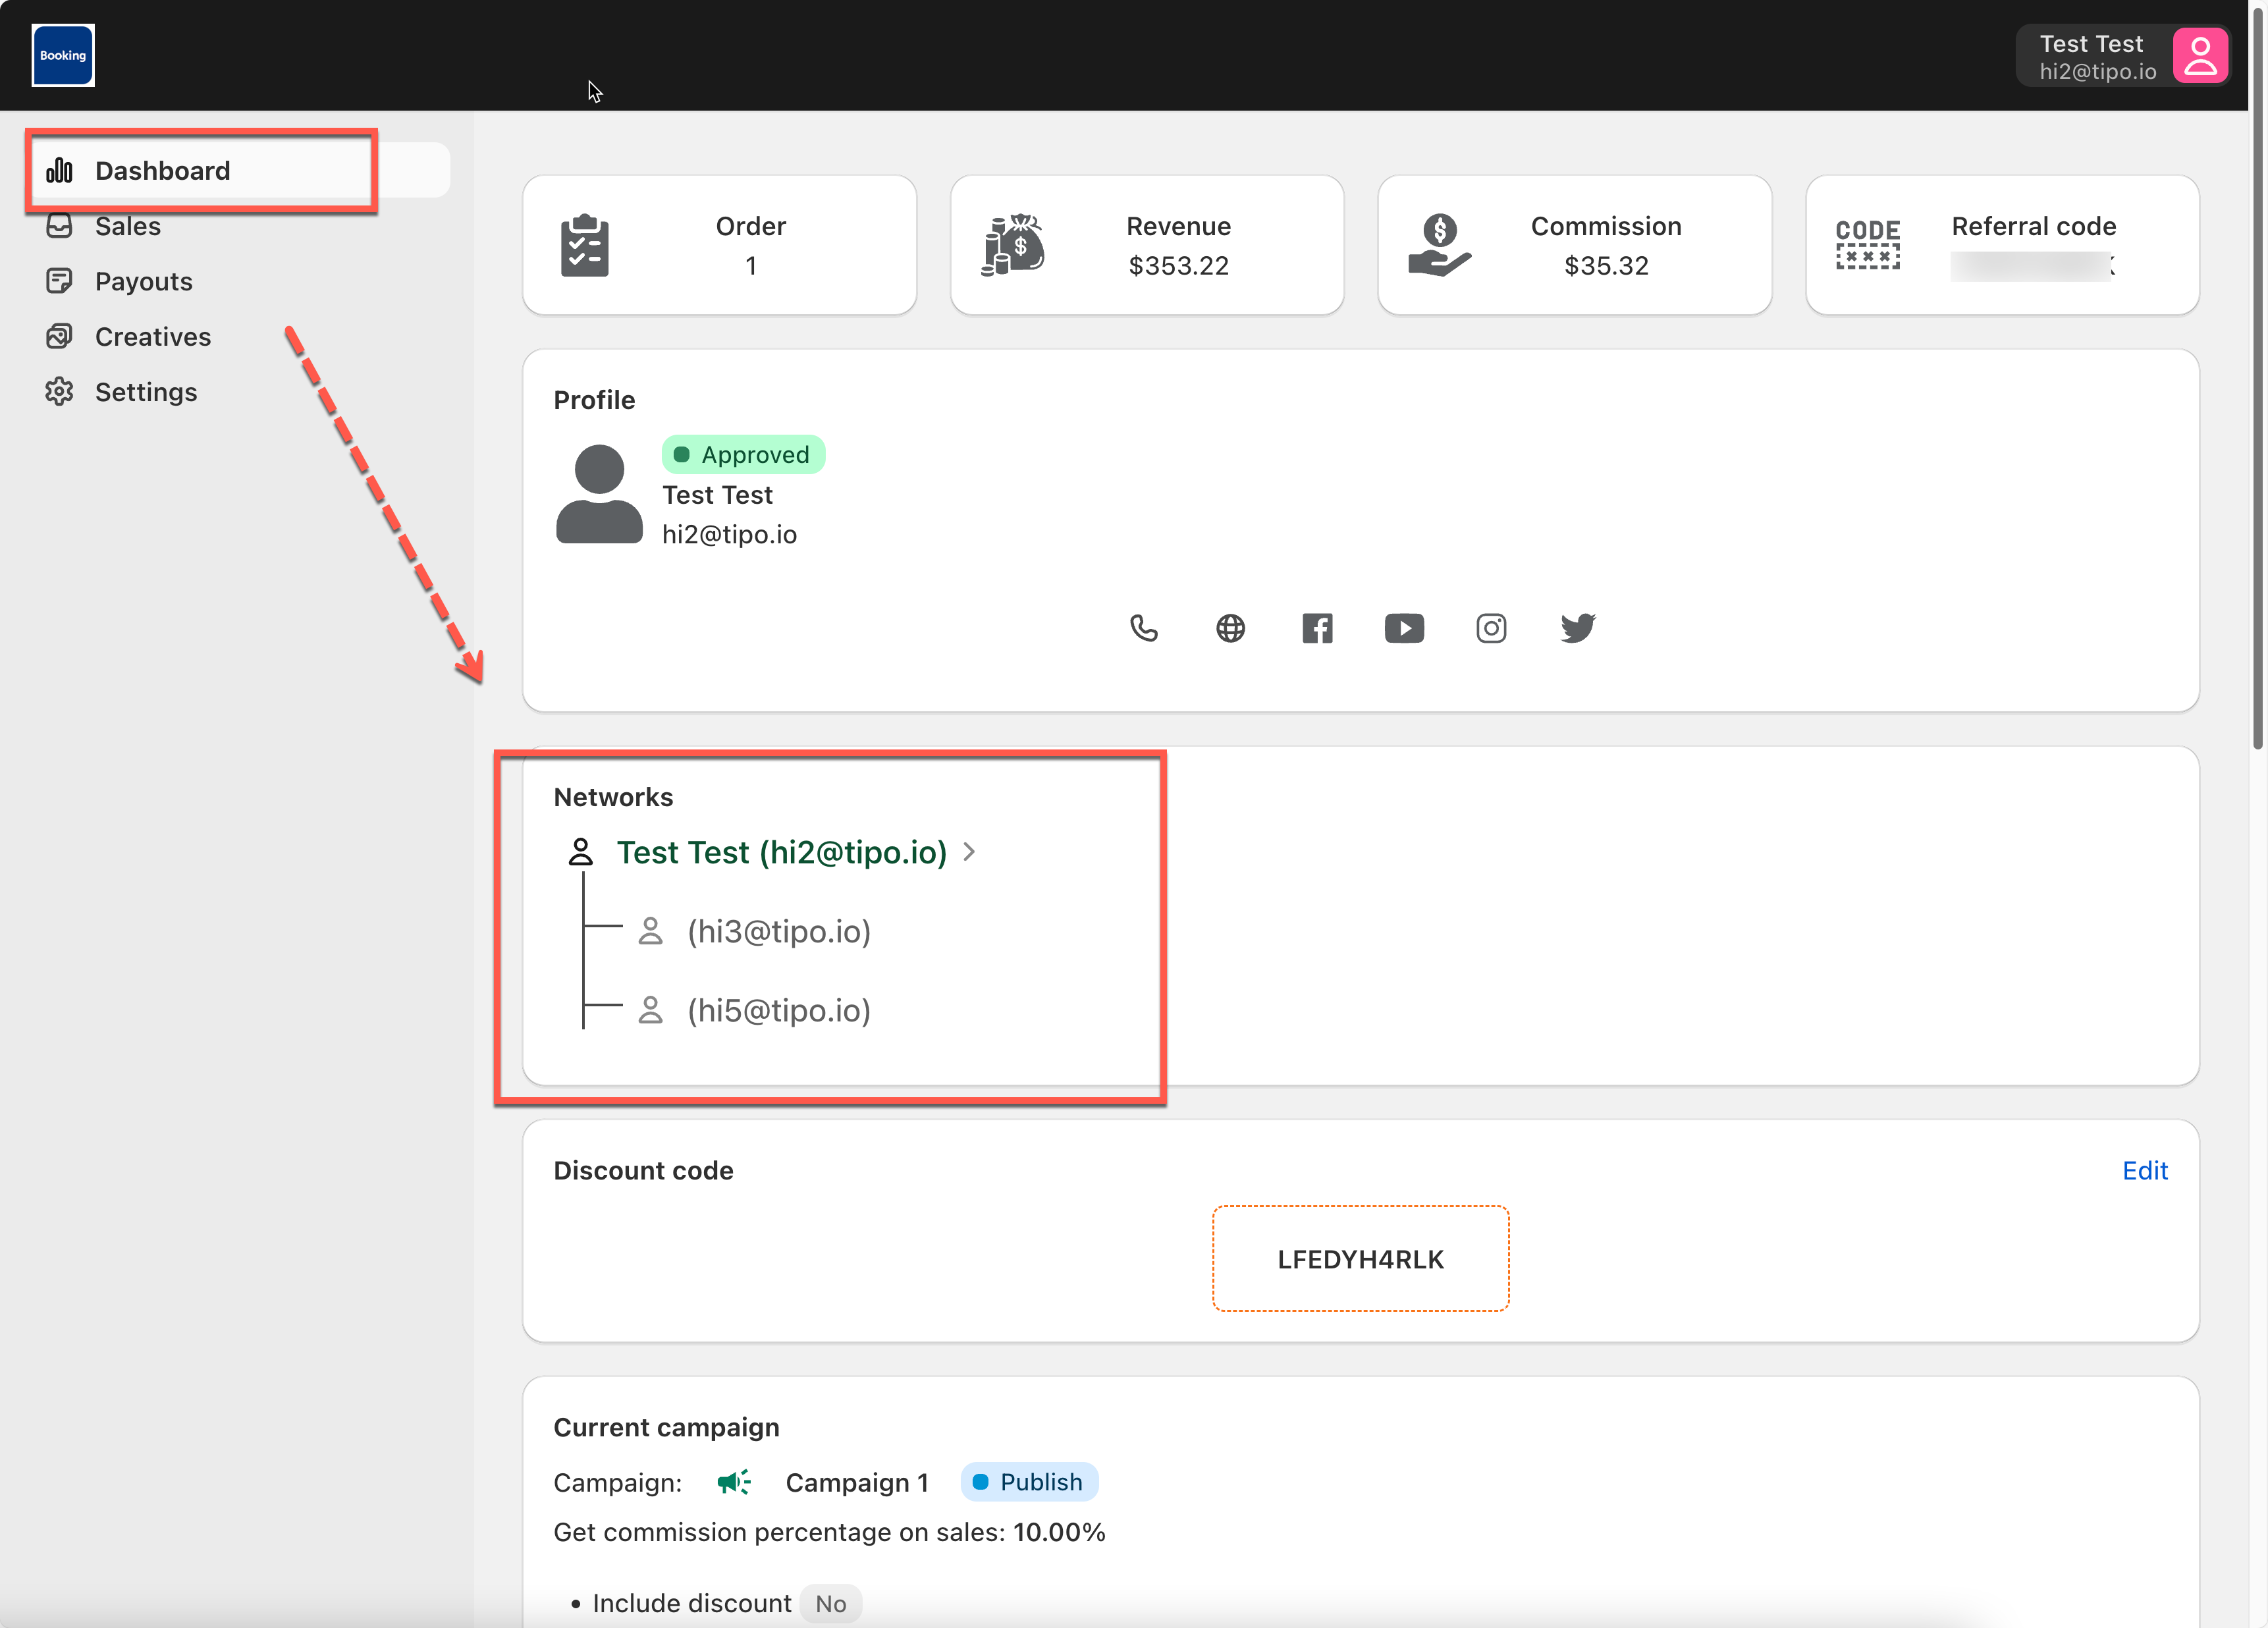
Task: Click the Edit discount code link
Action: pyautogui.click(x=2144, y=1171)
